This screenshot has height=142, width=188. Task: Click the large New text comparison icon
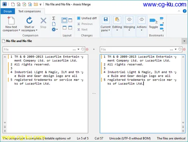pos(11,20)
